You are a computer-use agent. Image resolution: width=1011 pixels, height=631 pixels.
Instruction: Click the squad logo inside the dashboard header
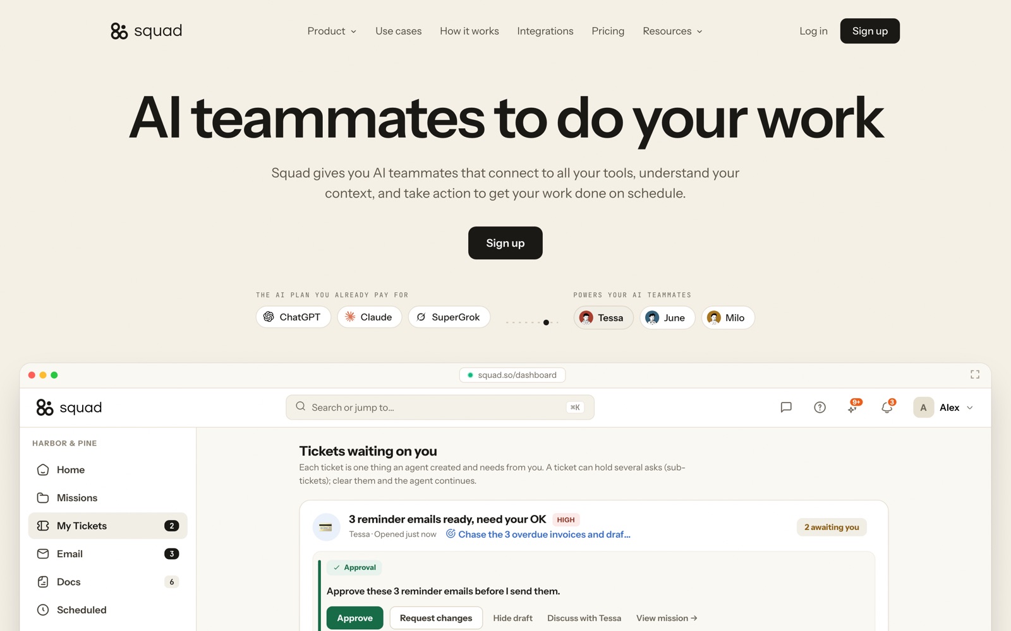69,408
